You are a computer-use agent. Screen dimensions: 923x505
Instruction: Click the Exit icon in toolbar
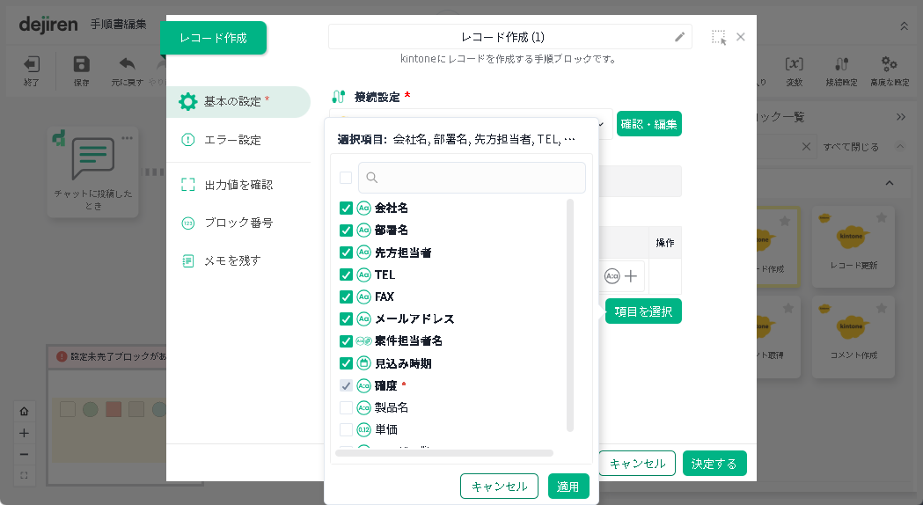tap(32, 64)
